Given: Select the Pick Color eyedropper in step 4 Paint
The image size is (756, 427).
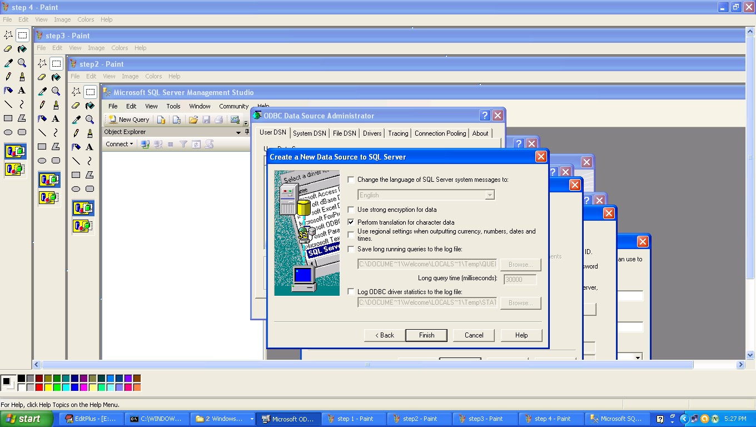Looking at the screenshot, I should click(x=8, y=63).
